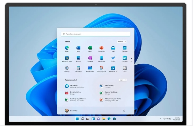Image resolution: width=193 pixels, height=126 pixels.
Task: Click the power button in Start menu
Action: 124,111
